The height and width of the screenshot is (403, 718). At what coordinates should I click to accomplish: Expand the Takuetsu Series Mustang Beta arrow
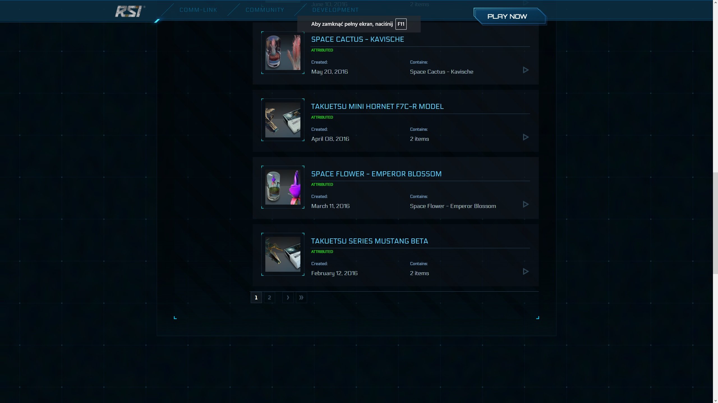[x=526, y=271]
